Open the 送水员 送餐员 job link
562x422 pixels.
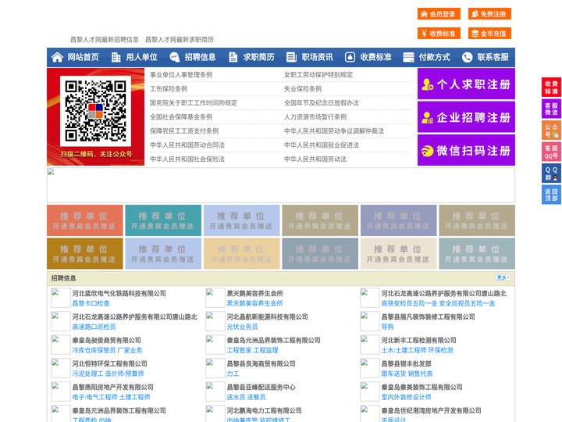coord(246,397)
